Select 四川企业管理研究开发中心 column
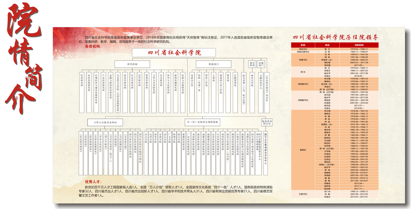This screenshot has height=209, width=411. pos(266,153)
